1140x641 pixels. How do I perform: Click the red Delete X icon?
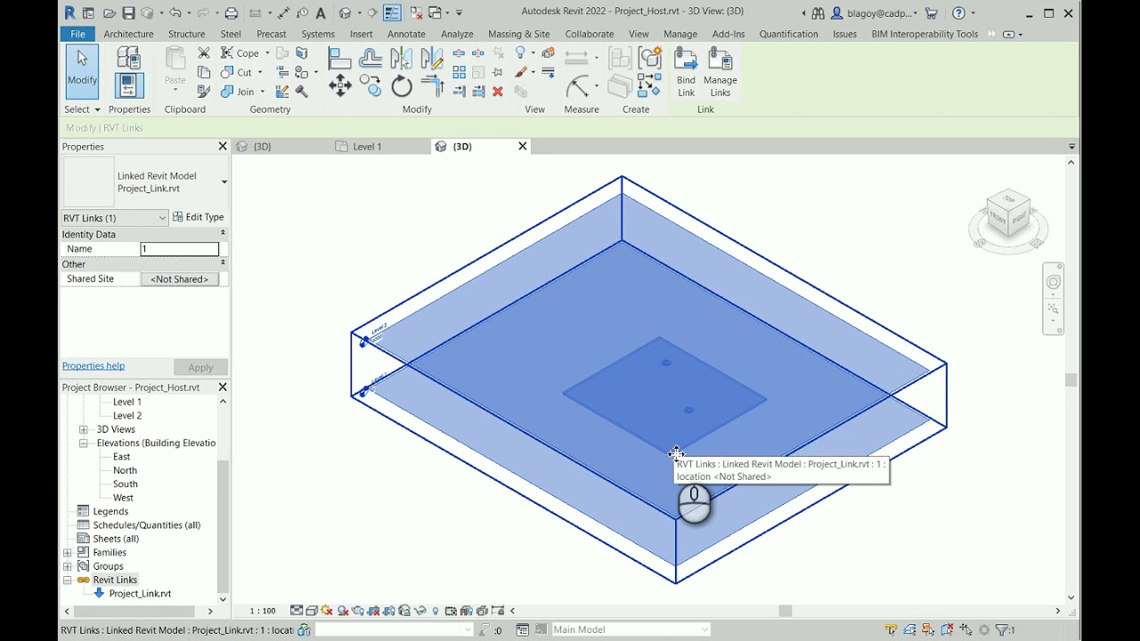tap(498, 92)
